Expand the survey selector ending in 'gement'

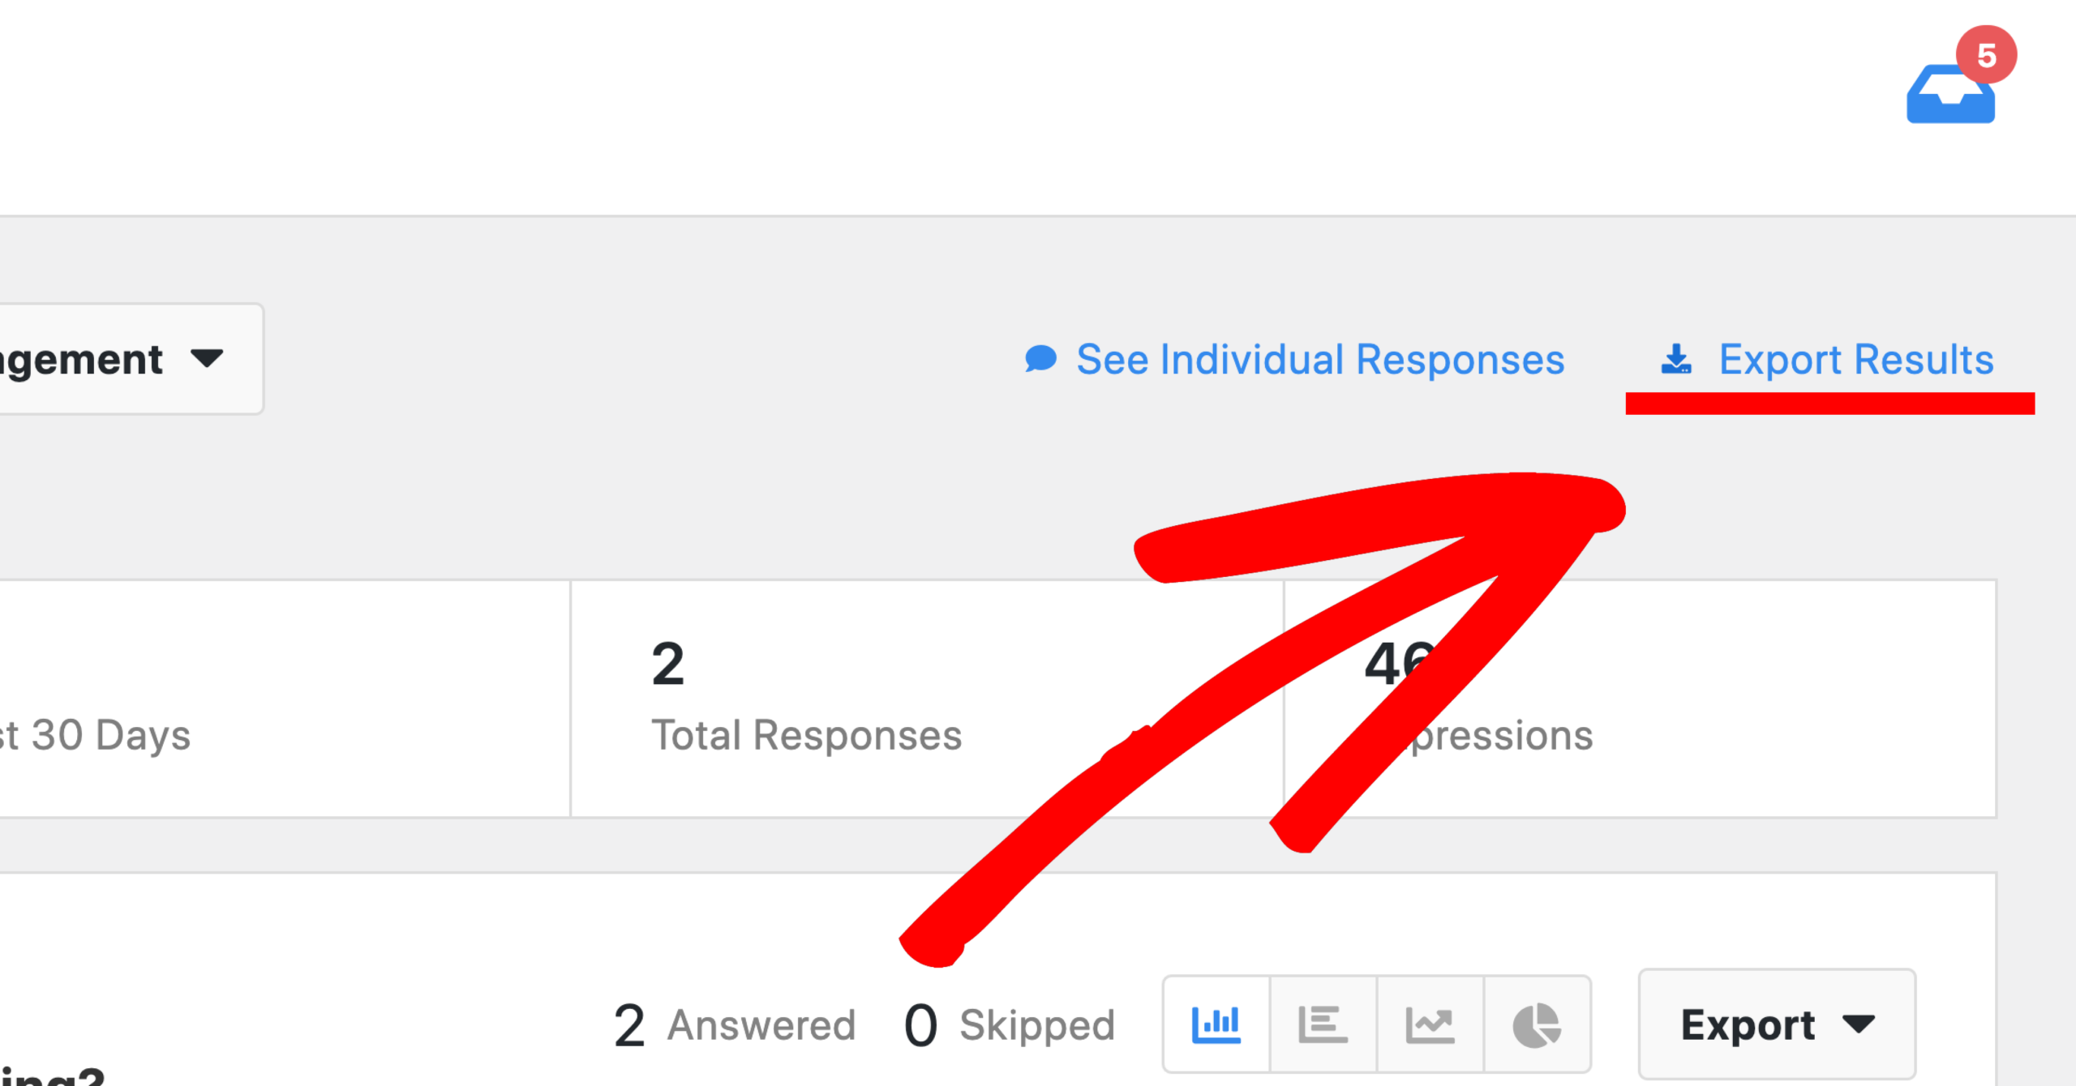tap(130, 359)
